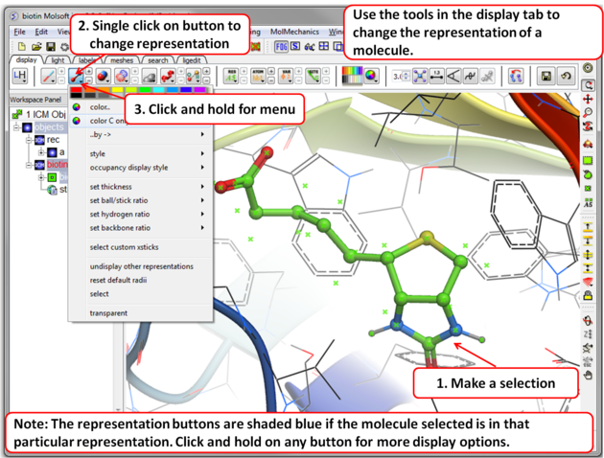Choose 'undisplay other representations' from the menu
This screenshot has height=458, width=604.
click(141, 266)
